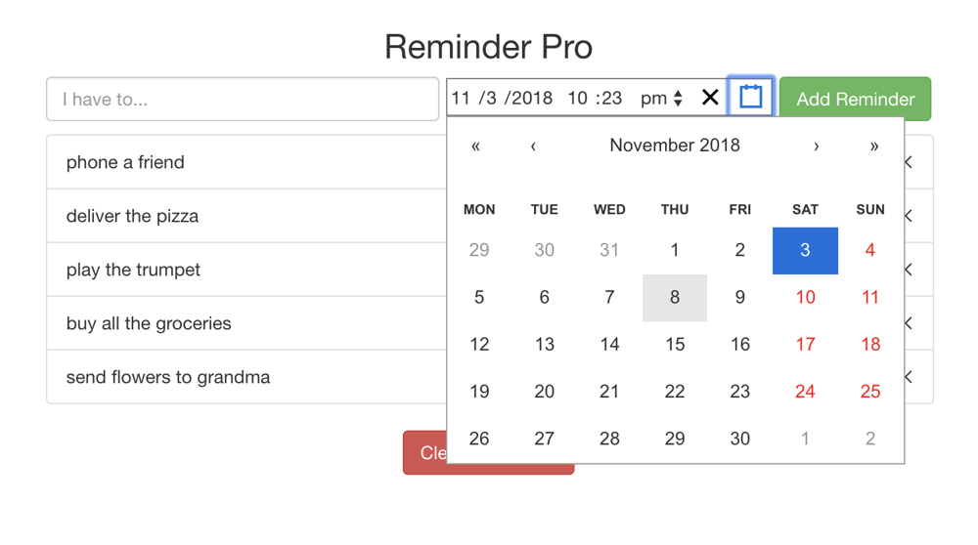978x545 pixels.
Task: Choose November 8 in the calendar
Action: pyautogui.click(x=675, y=298)
